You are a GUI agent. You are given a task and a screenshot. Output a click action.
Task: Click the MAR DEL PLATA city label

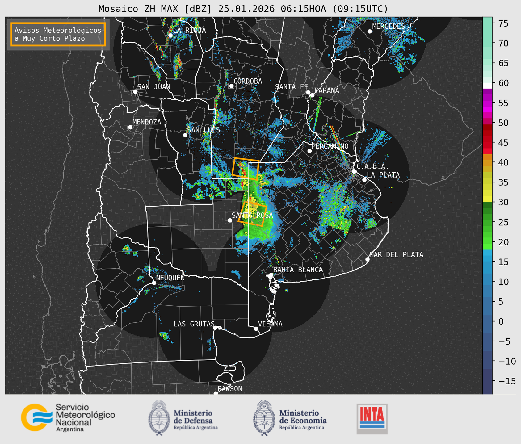pyautogui.click(x=396, y=254)
